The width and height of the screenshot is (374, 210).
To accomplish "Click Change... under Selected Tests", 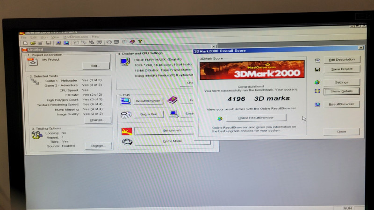I will [98, 120].
